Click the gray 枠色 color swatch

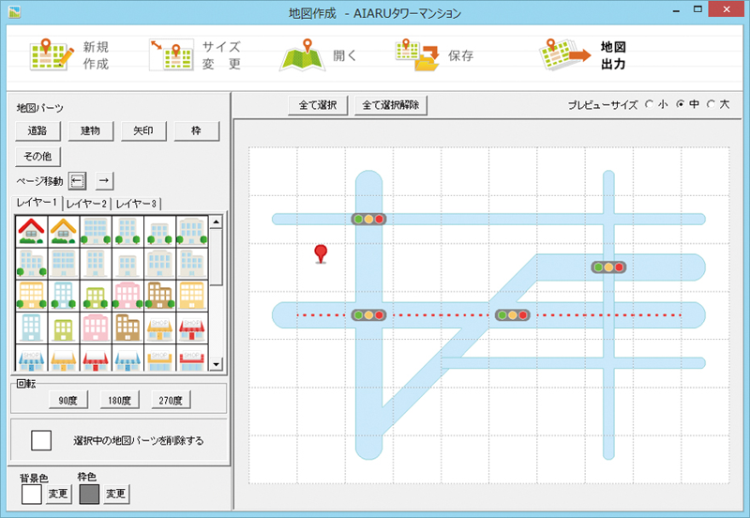[89, 494]
